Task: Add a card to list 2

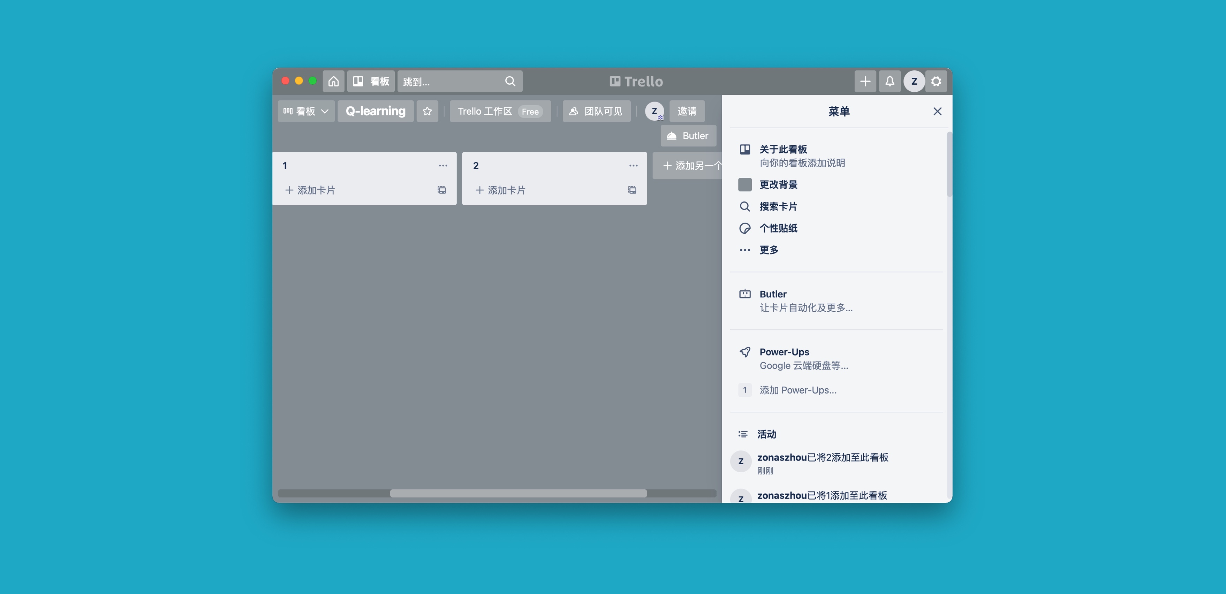Action: coord(500,190)
